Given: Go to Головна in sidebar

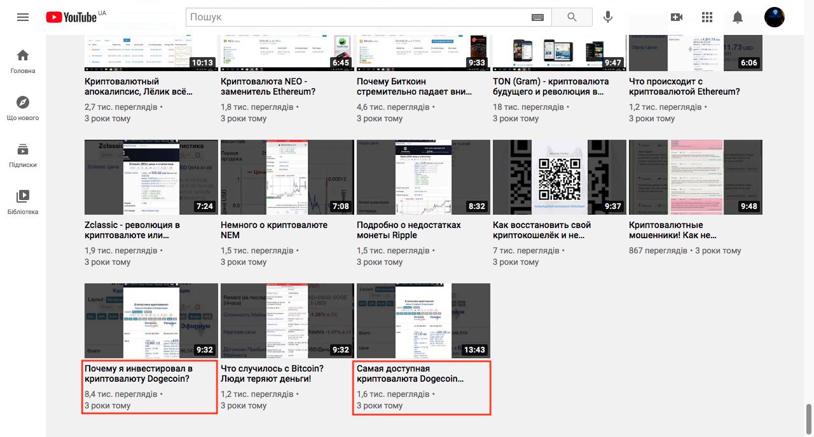Looking at the screenshot, I should [23, 62].
